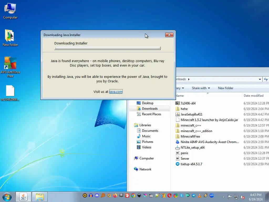This screenshot has height=202, width=269.
Task: Launch Google Chrome from the taskbar
Action: 133,195
